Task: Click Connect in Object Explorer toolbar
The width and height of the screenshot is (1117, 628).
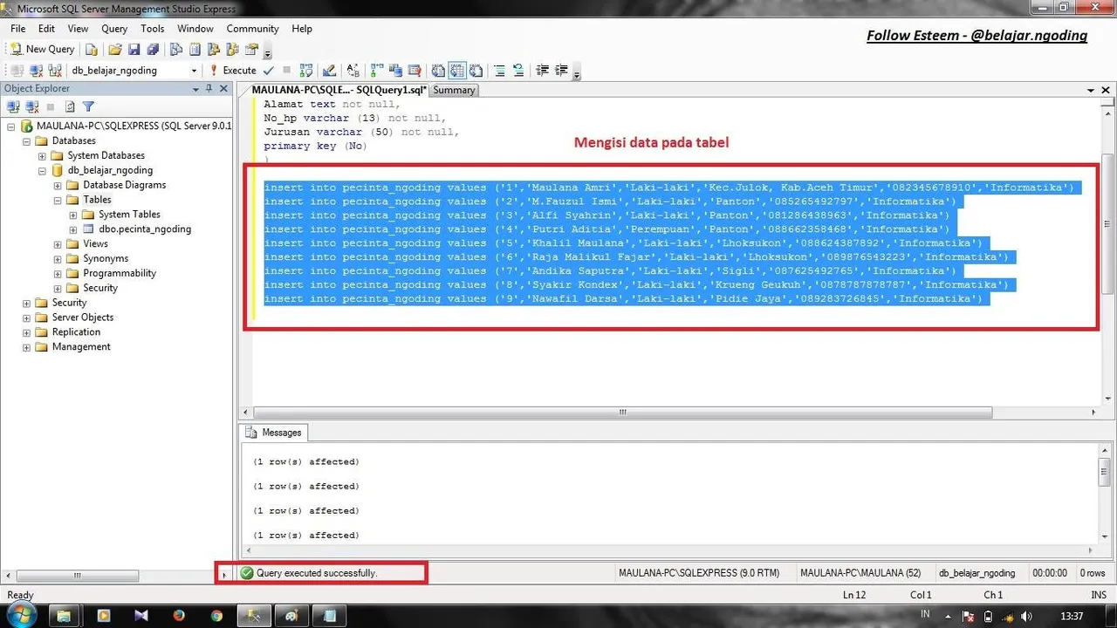Action: (13, 106)
